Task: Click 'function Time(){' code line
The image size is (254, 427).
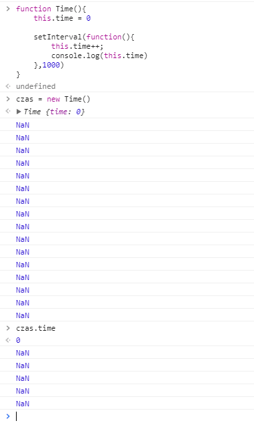Action: point(51,9)
